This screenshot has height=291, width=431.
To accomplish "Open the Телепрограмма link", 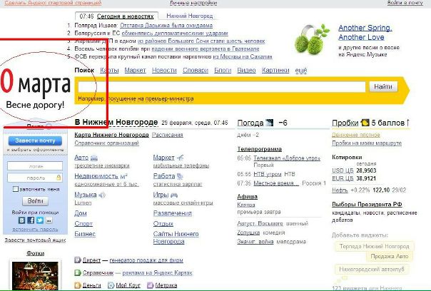I will tap(260, 149).
